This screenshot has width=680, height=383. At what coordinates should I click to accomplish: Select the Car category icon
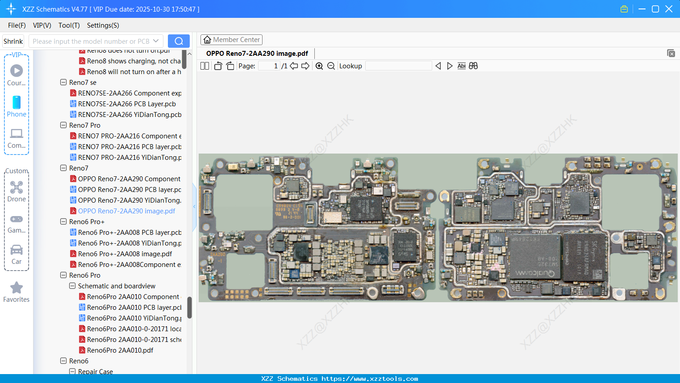coord(17,254)
